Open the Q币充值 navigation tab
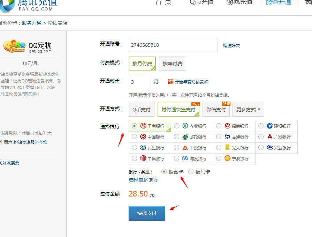Screen dimensions: 312x237 [201, 2]
